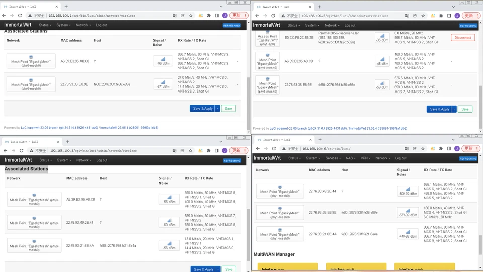Go back in the 192.168.100.1 window

(4, 16)
